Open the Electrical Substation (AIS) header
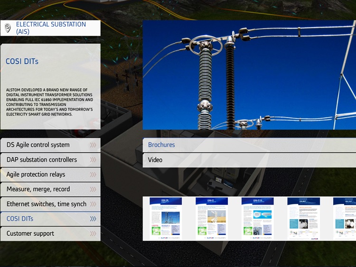This screenshot has width=356, height=267. [x=50, y=28]
